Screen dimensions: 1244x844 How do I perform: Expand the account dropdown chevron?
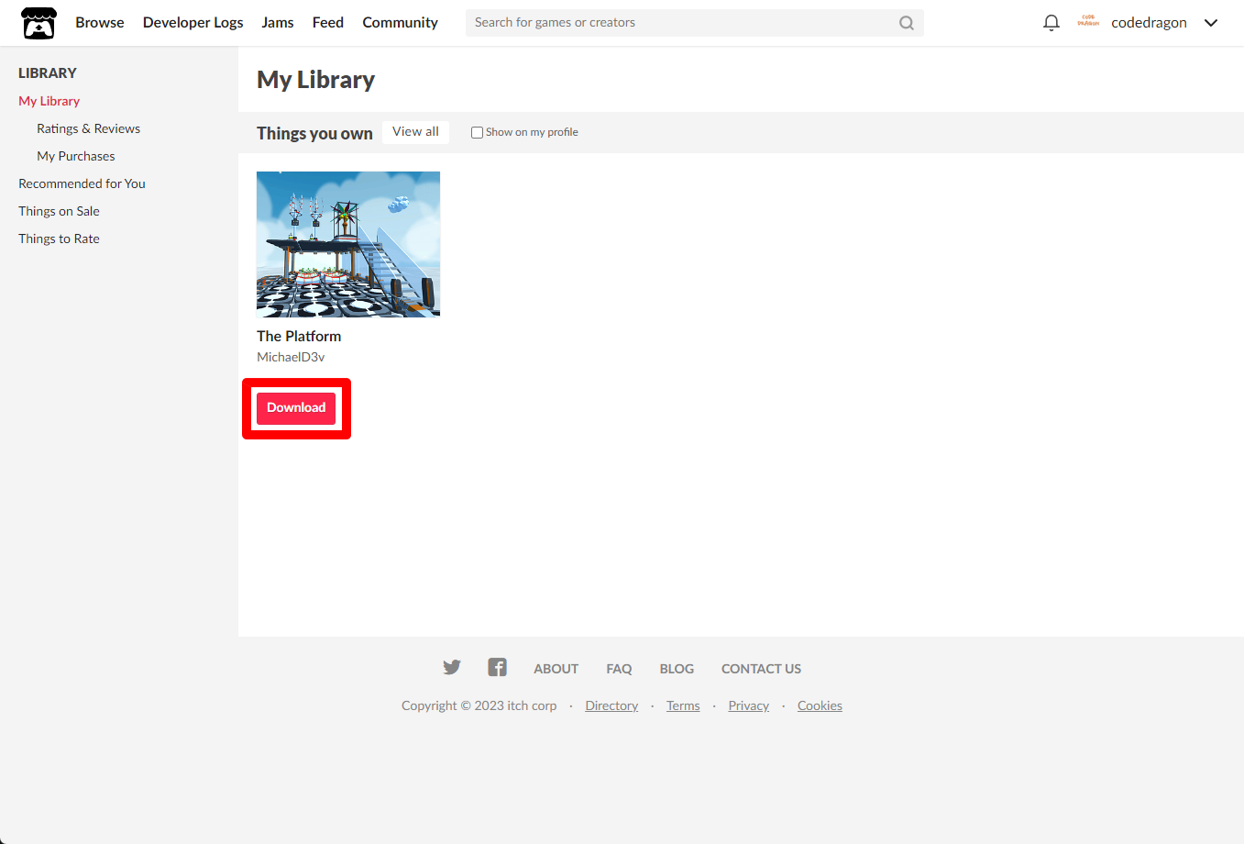[x=1211, y=23]
